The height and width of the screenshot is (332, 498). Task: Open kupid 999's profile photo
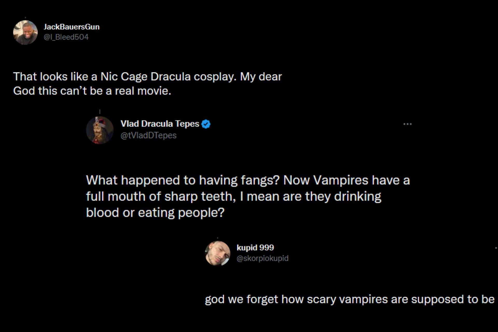click(x=218, y=253)
